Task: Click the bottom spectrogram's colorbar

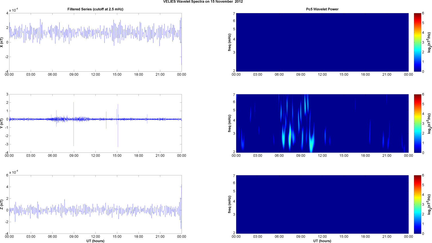Action: tap(417, 204)
